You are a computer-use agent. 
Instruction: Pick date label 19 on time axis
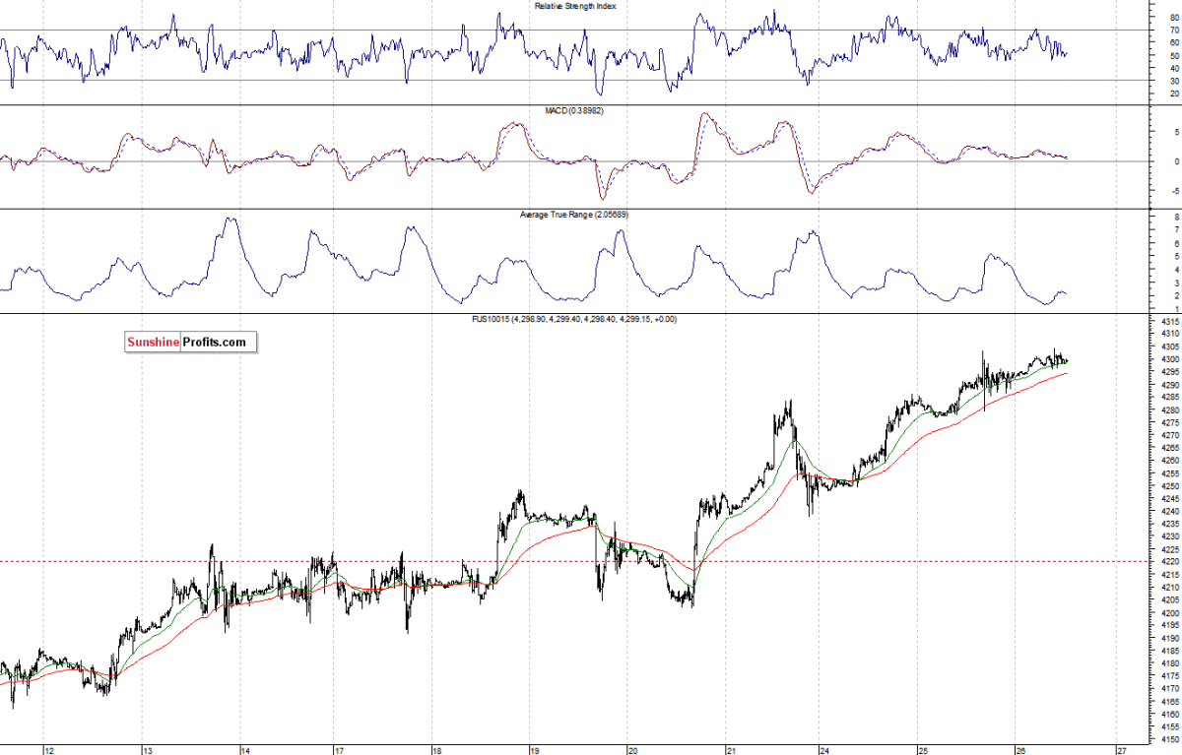coord(534,750)
